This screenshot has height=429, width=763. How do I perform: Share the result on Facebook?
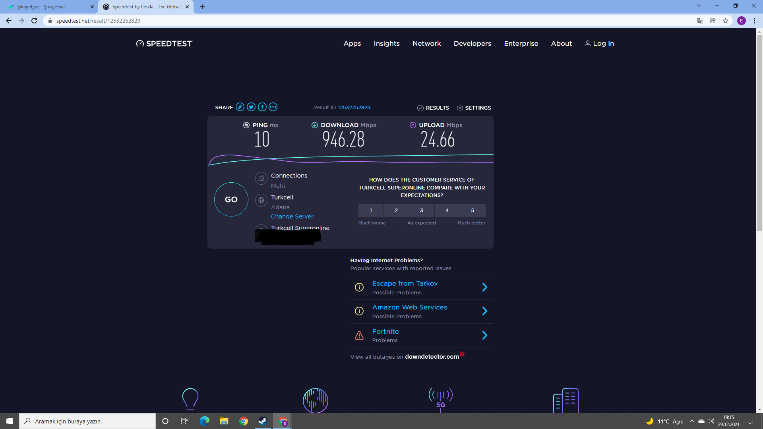coord(262,107)
